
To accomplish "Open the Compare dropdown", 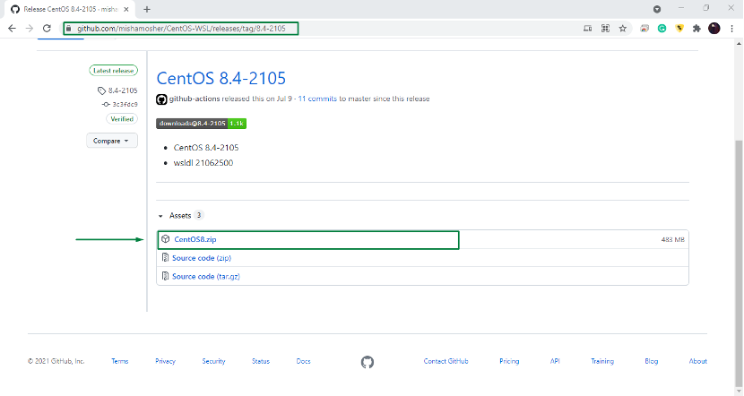I will coord(112,141).
